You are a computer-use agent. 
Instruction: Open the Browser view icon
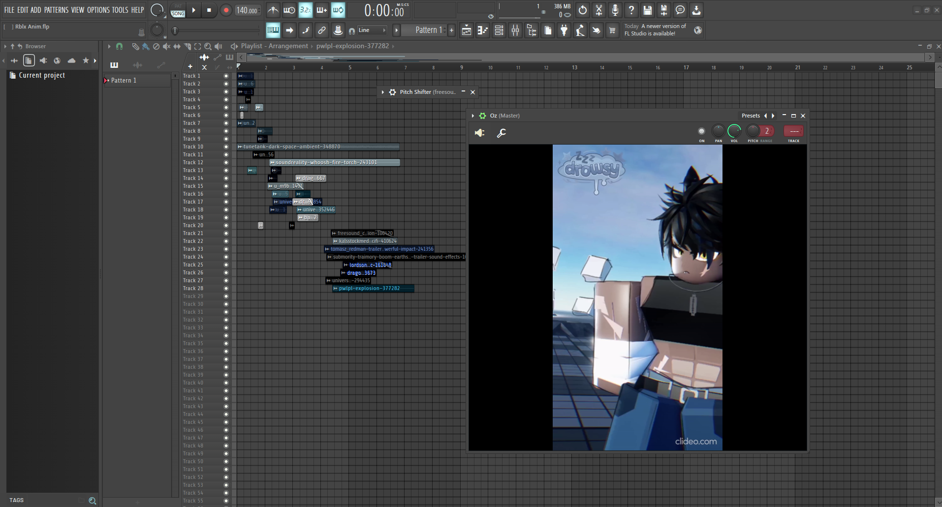(x=532, y=30)
